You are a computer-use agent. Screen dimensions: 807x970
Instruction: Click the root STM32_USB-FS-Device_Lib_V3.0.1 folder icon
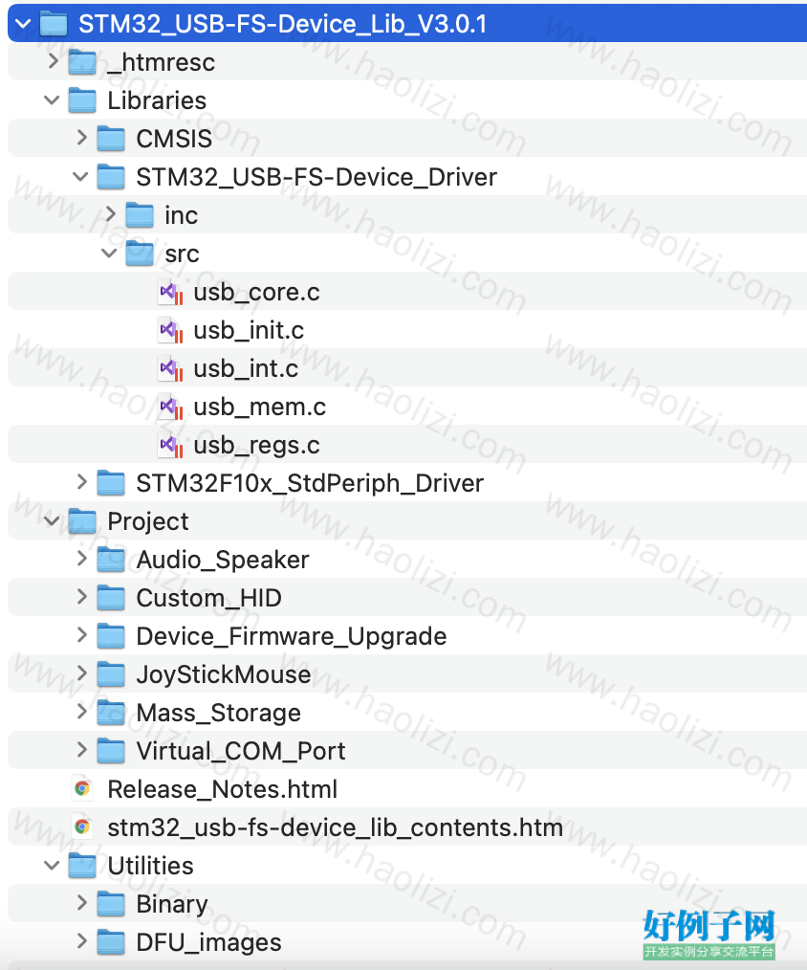coord(54,24)
